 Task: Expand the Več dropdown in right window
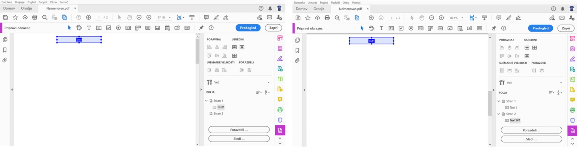[x=561, y=83]
